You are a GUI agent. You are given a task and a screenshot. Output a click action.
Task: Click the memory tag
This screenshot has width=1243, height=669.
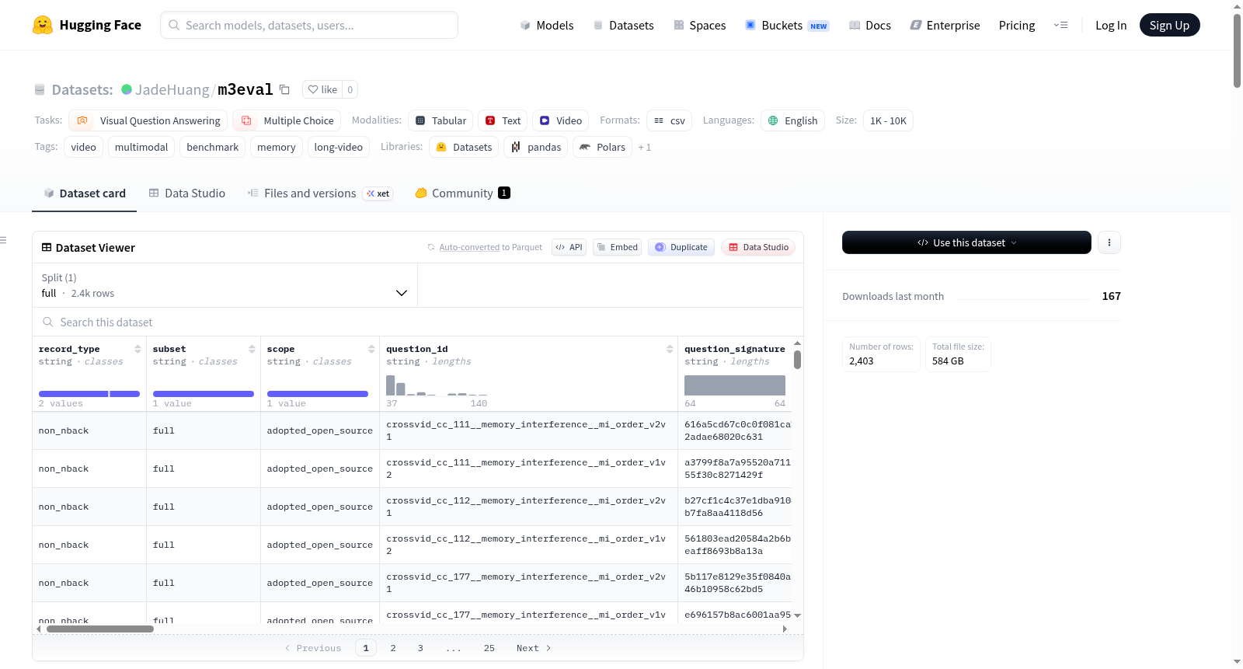pyautogui.click(x=277, y=147)
